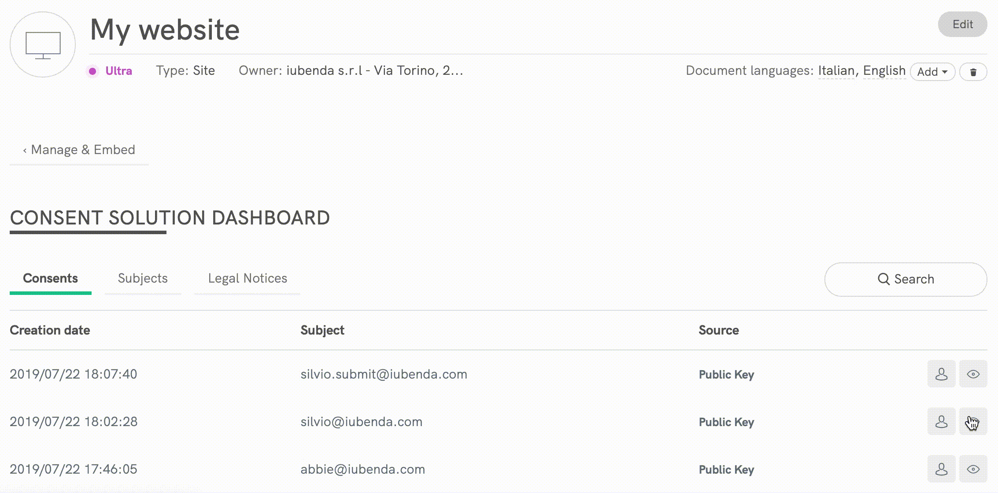Viewport: 998px width, 493px height.
Task: View consent details for silvio.submit@iubenda.com
Action: [974, 374]
